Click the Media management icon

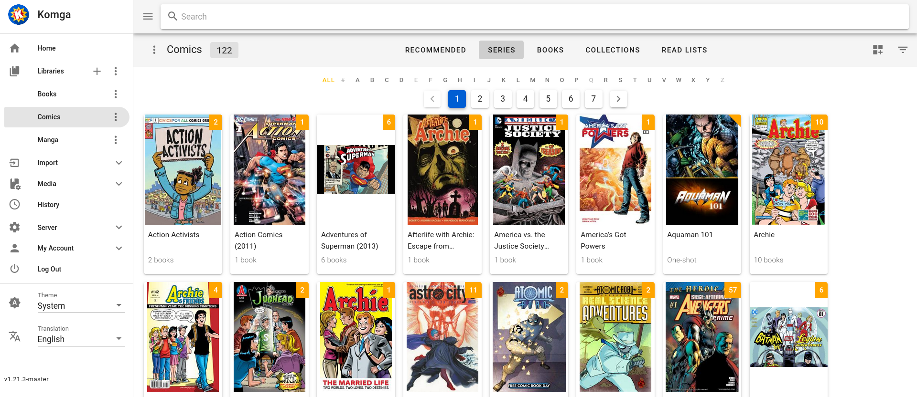15,184
